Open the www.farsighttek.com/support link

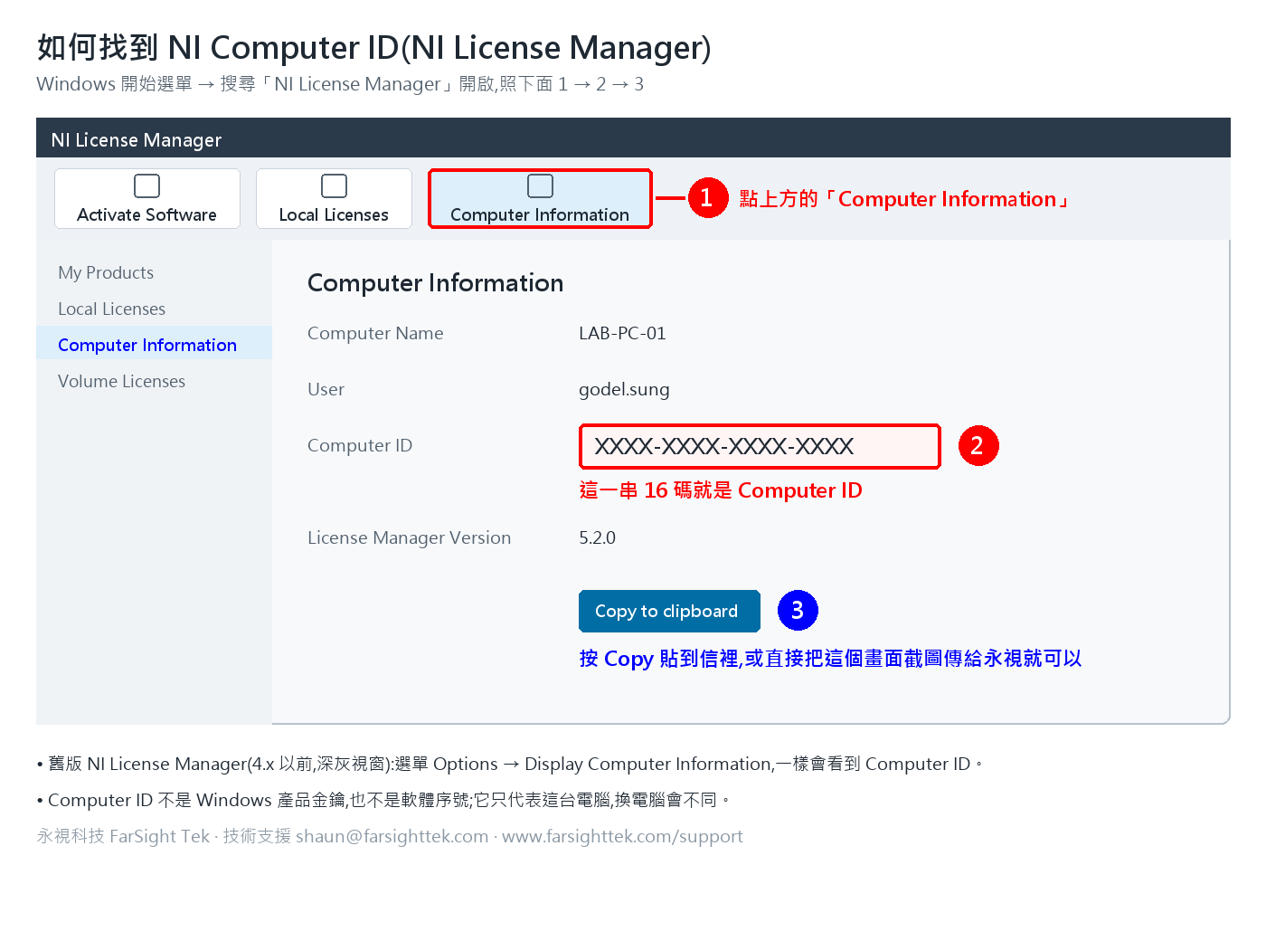point(622,836)
